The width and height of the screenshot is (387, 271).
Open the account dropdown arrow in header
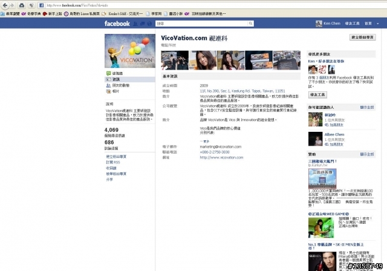click(377, 24)
